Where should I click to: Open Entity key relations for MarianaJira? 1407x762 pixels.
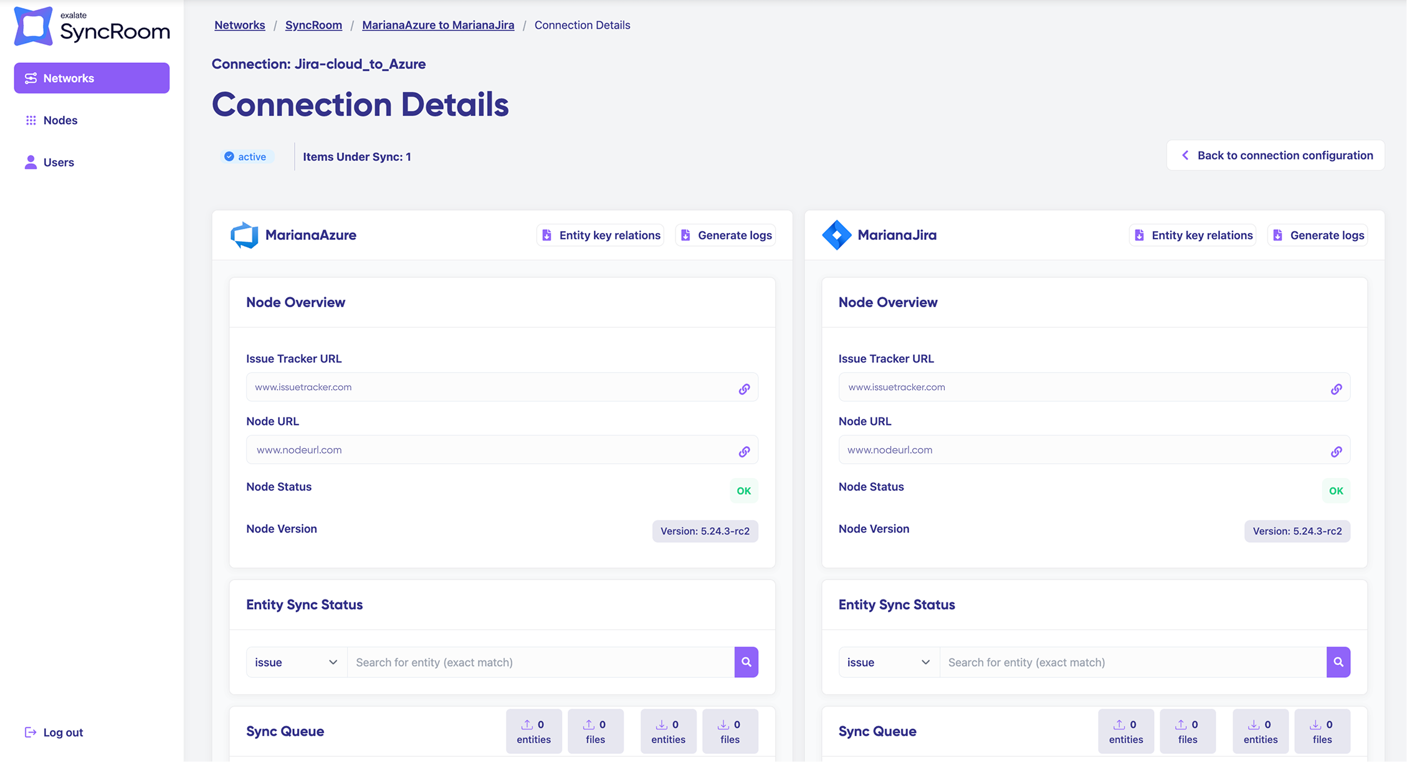[1193, 235]
